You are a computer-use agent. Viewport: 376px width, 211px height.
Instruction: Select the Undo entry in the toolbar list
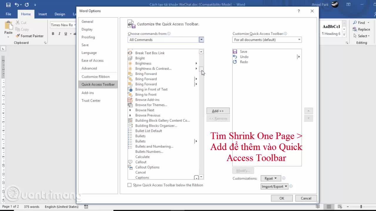pyautogui.click(x=267, y=57)
